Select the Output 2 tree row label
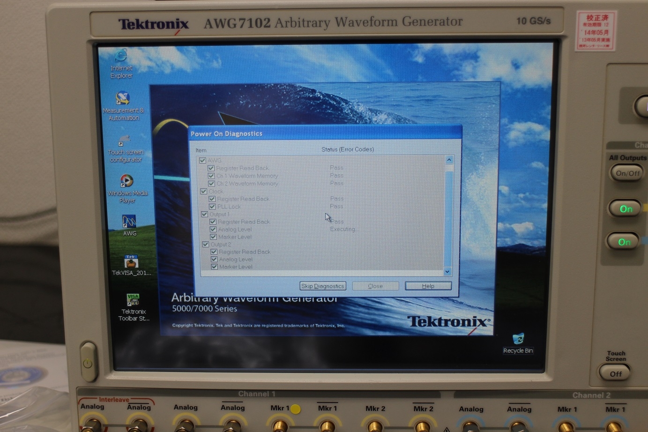The image size is (648, 432). (221, 244)
